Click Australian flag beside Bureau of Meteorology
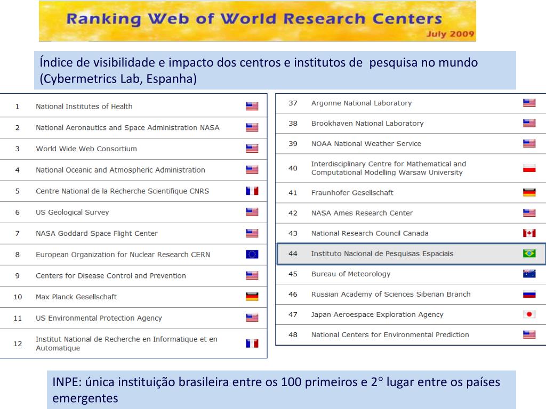 (x=529, y=274)
